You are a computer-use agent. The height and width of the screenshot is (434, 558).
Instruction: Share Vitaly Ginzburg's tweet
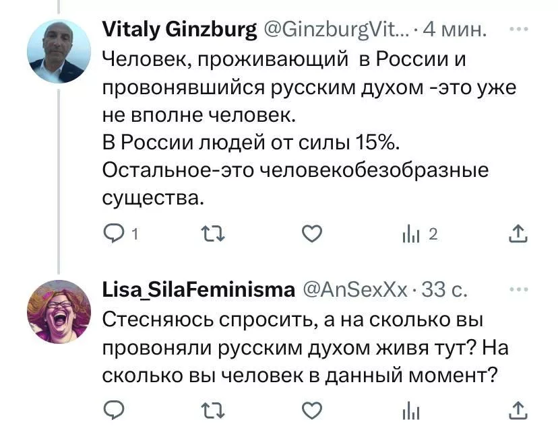tap(516, 233)
